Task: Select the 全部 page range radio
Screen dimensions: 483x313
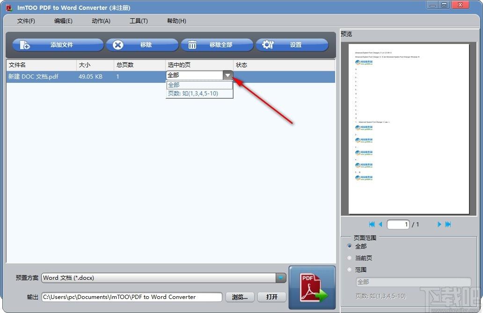Action: 349,246
